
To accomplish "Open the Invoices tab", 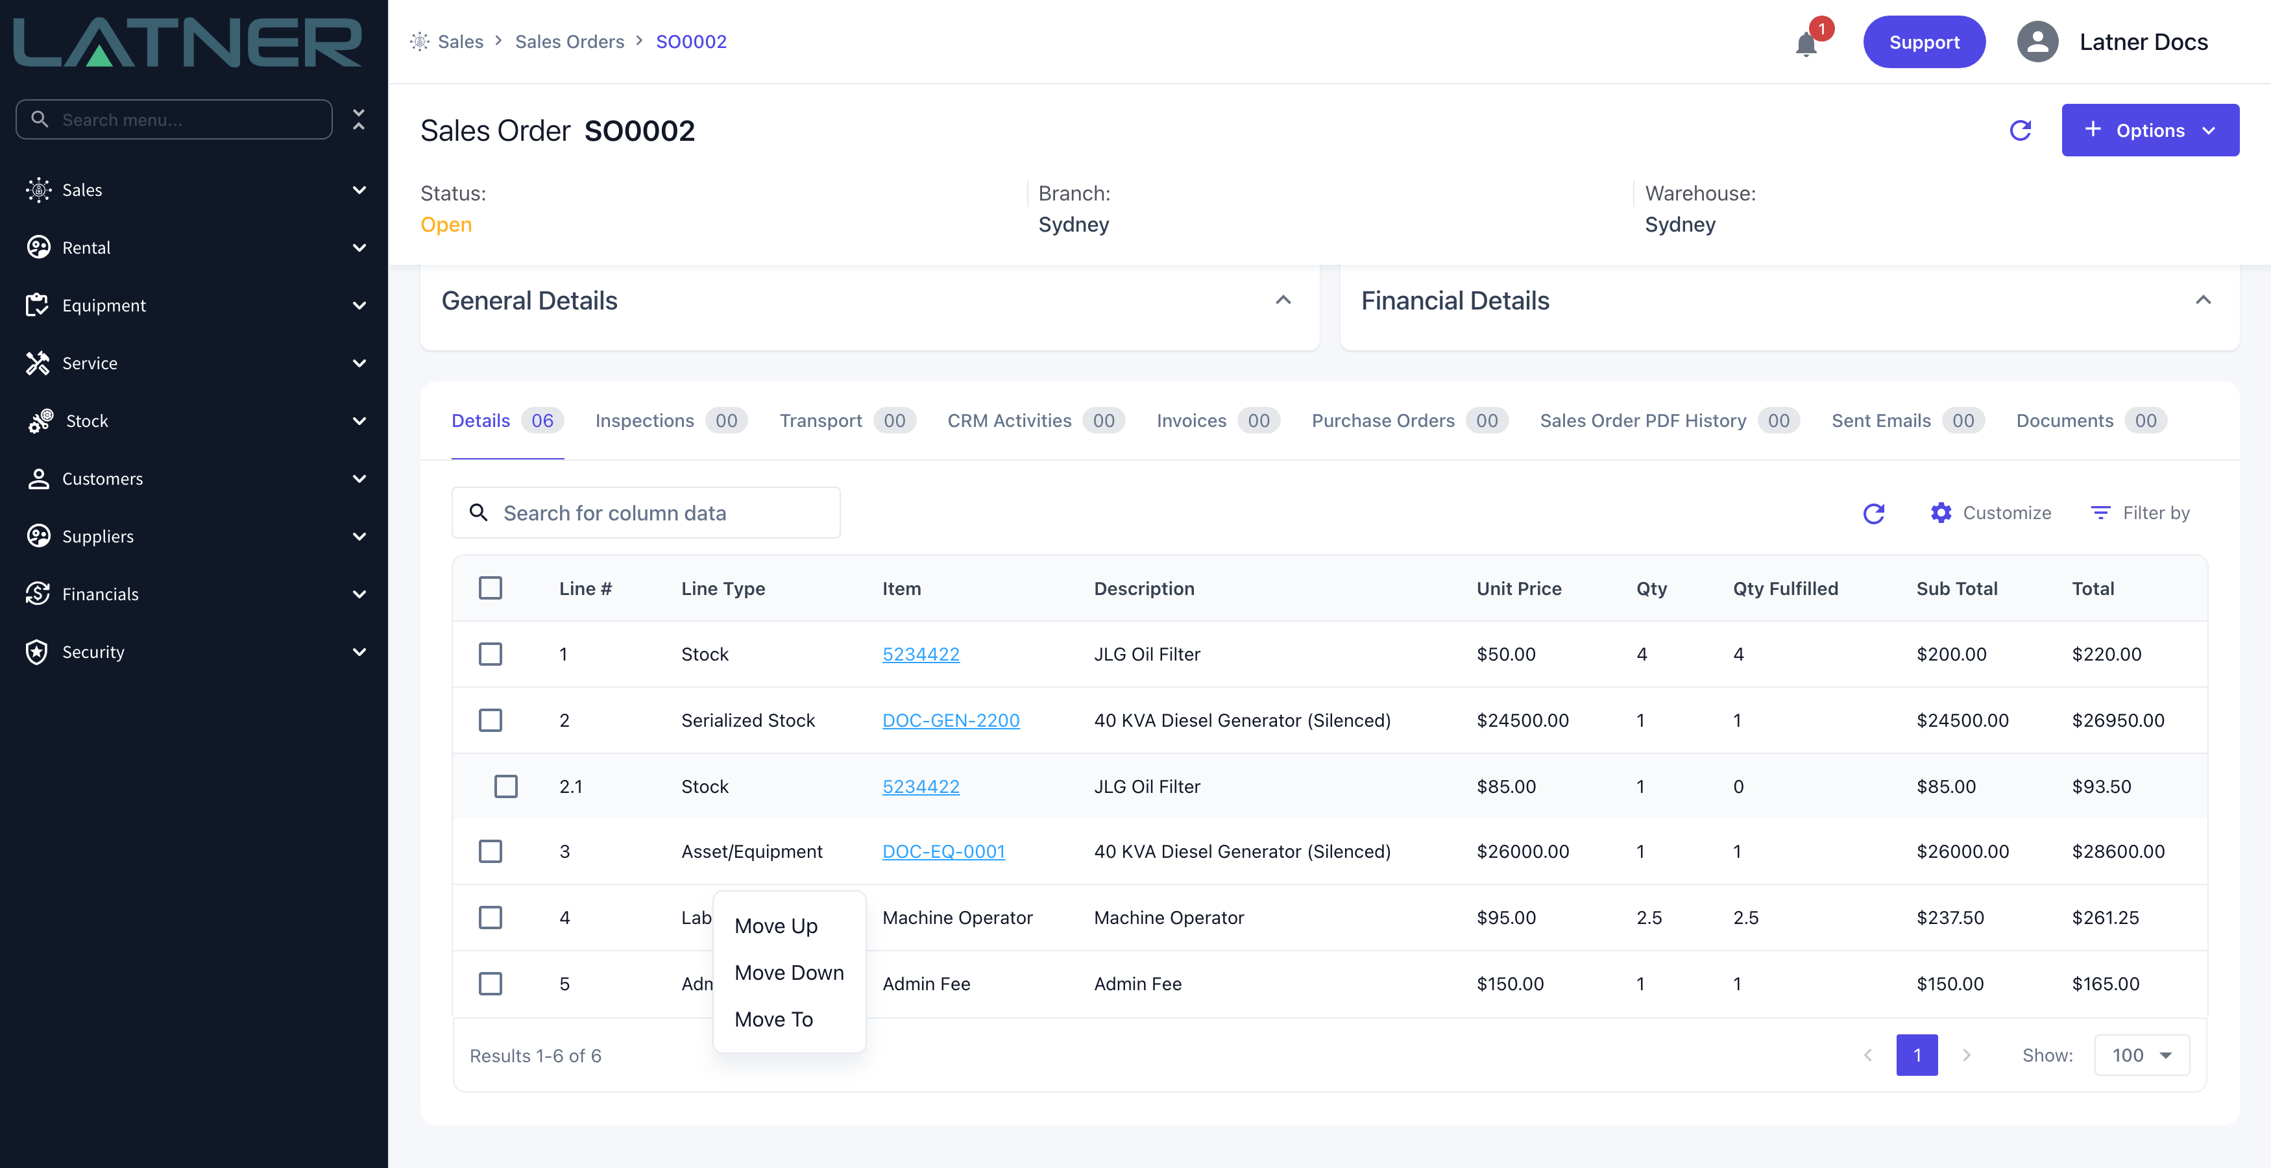I will (x=1219, y=420).
